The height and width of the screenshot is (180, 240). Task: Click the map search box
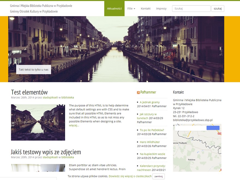click(x=191, y=128)
